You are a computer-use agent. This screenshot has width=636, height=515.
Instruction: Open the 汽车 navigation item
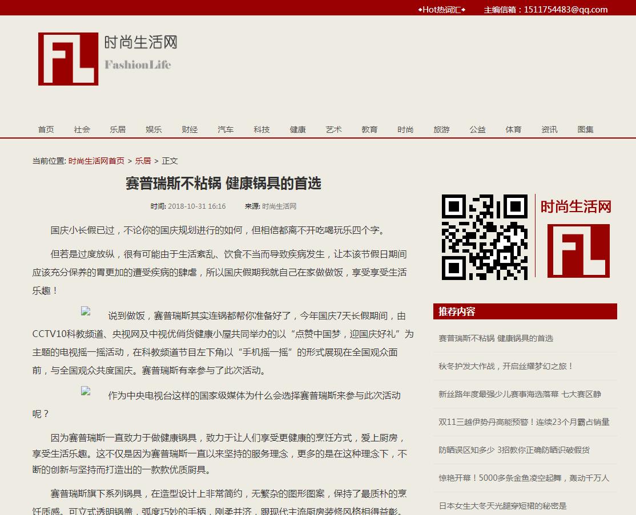click(x=226, y=129)
